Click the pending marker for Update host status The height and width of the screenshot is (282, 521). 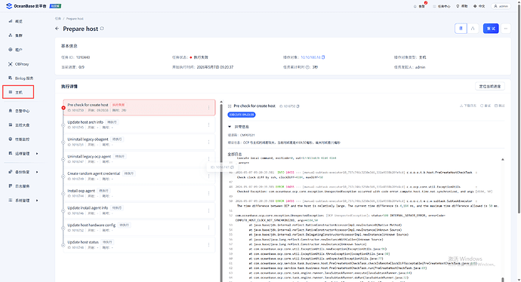pos(63,245)
